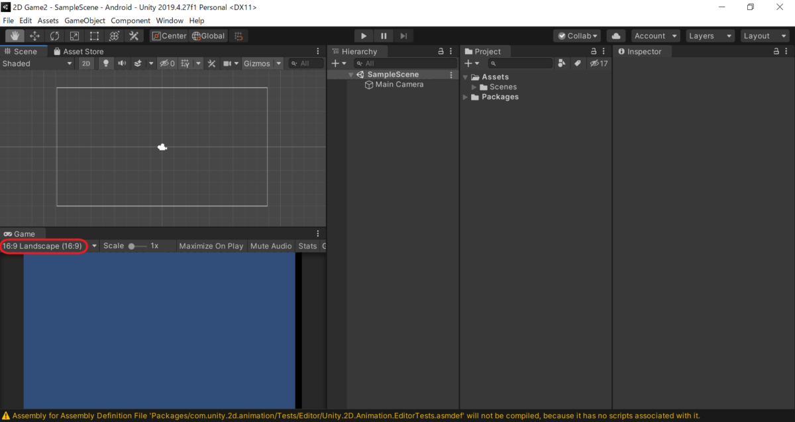The height and width of the screenshot is (422, 795).
Task: Add new object in Hierarchy
Action: pyautogui.click(x=339, y=63)
